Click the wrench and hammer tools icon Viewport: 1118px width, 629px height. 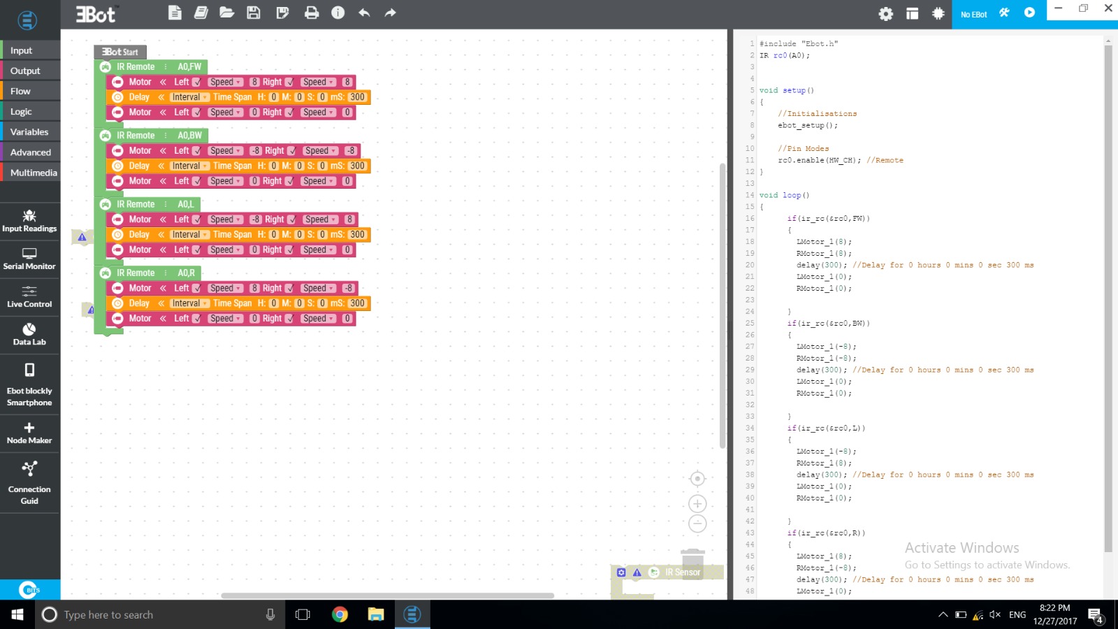pos(1004,13)
